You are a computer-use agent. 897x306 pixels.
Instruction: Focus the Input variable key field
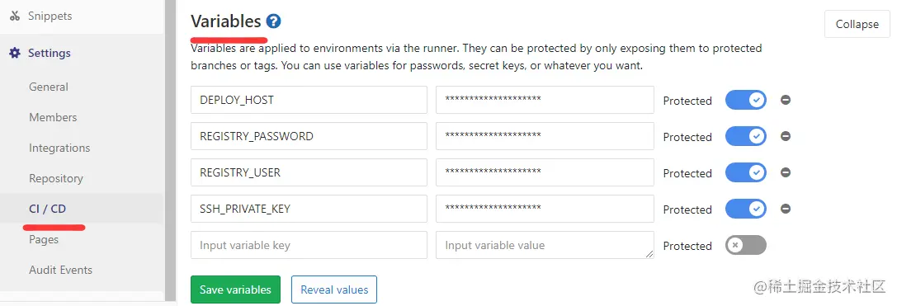click(309, 245)
